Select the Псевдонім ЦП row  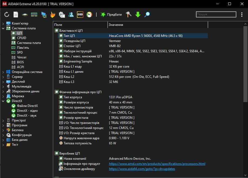coord(133,41)
